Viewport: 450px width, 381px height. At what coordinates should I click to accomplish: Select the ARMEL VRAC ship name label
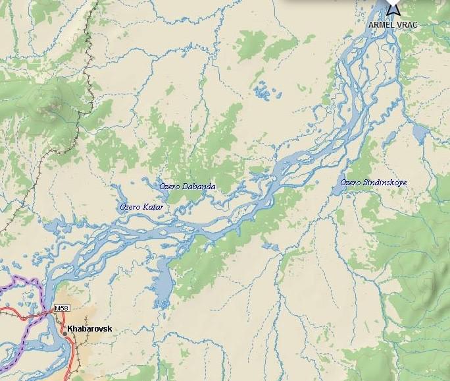click(393, 25)
